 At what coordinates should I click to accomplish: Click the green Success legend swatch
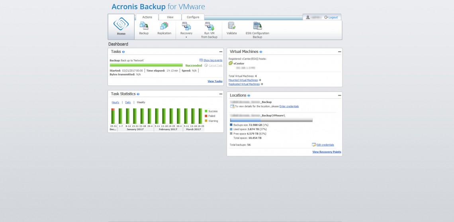point(206,111)
